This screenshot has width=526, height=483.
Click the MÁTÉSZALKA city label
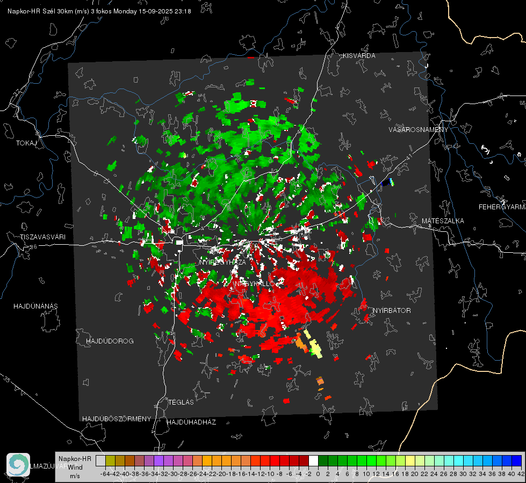click(x=443, y=221)
